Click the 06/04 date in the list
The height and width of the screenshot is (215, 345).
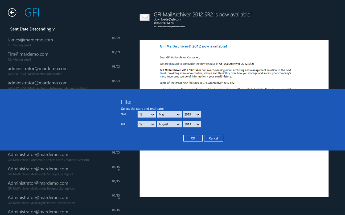(x=116, y=81)
